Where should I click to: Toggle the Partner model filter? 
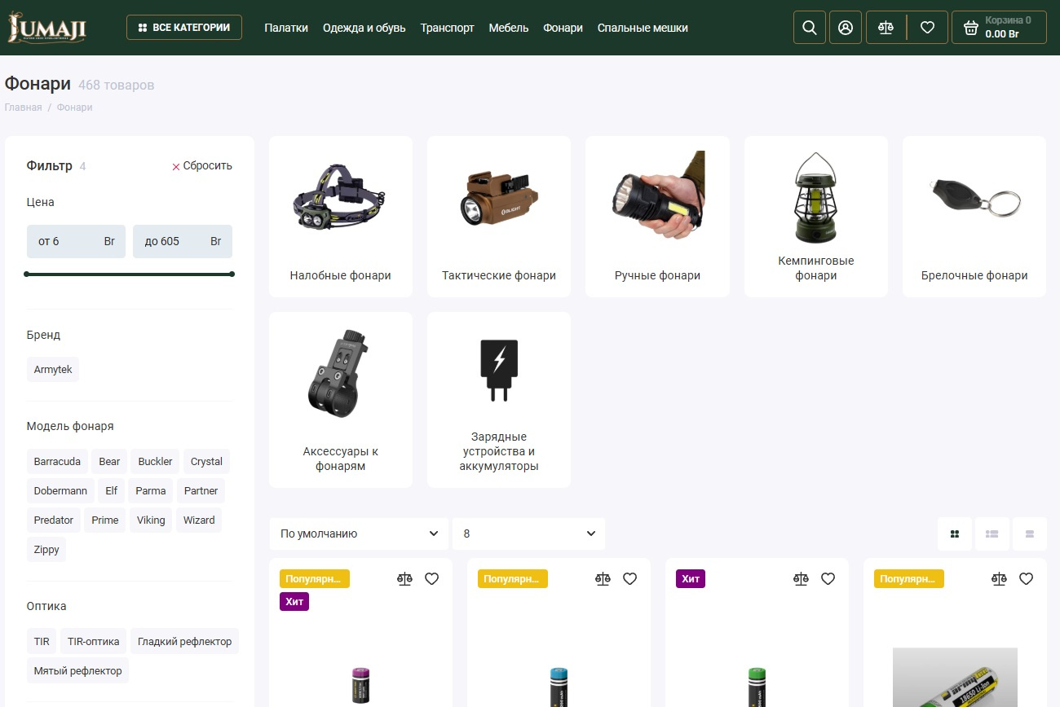201,491
